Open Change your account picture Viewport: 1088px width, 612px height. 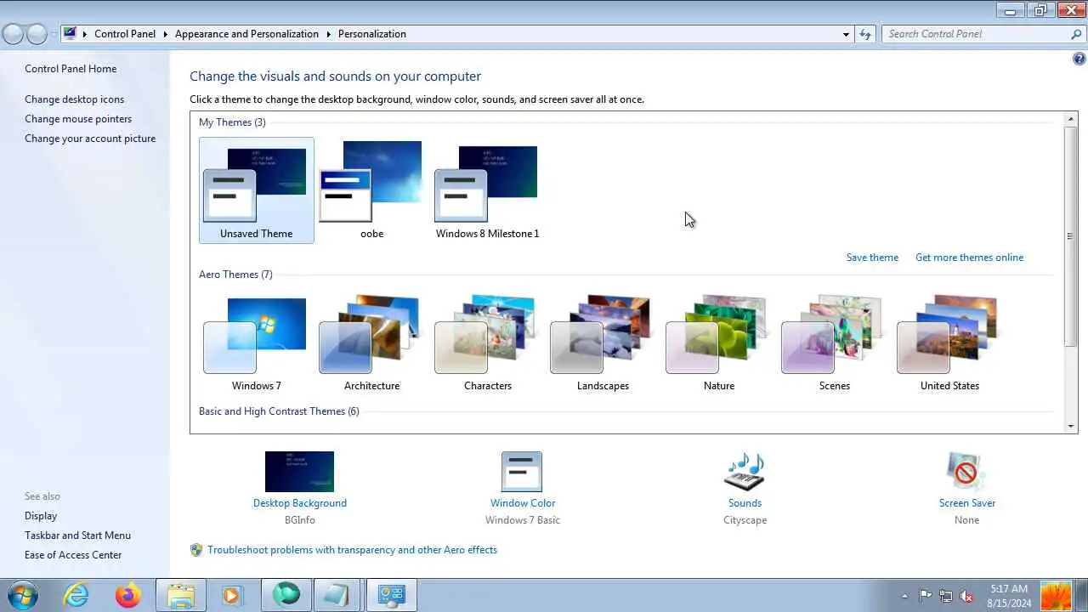point(90,139)
